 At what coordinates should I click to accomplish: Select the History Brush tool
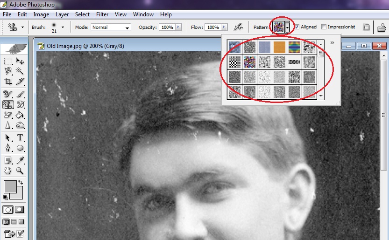click(20, 104)
